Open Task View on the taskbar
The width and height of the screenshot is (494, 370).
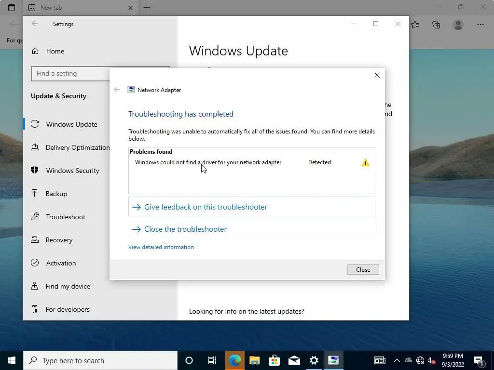point(212,360)
